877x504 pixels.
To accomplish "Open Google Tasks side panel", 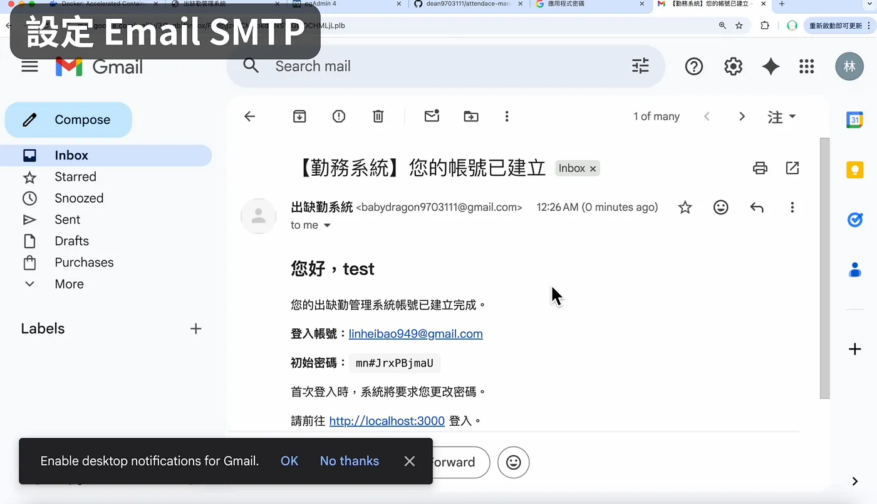I will point(855,219).
